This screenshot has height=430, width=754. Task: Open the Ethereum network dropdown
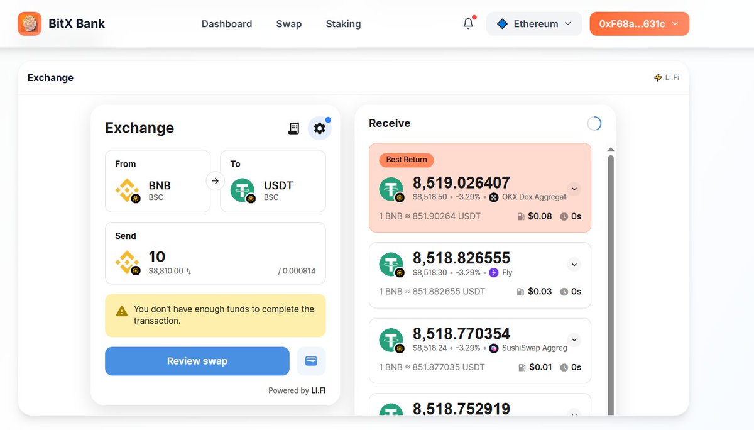pyautogui.click(x=534, y=24)
